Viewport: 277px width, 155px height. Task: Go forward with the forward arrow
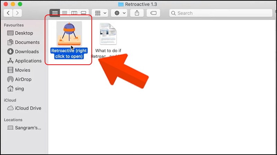tap(17, 13)
